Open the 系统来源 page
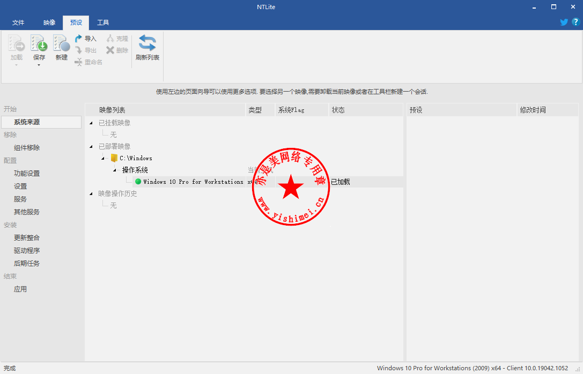 pos(41,122)
